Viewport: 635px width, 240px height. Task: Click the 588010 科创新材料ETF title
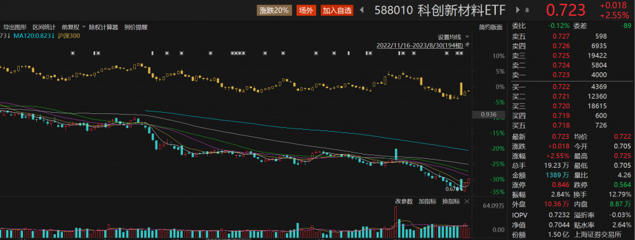[x=439, y=11]
